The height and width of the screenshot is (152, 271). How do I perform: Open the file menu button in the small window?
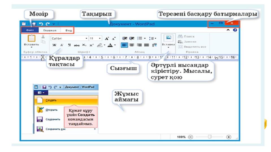(41, 93)
